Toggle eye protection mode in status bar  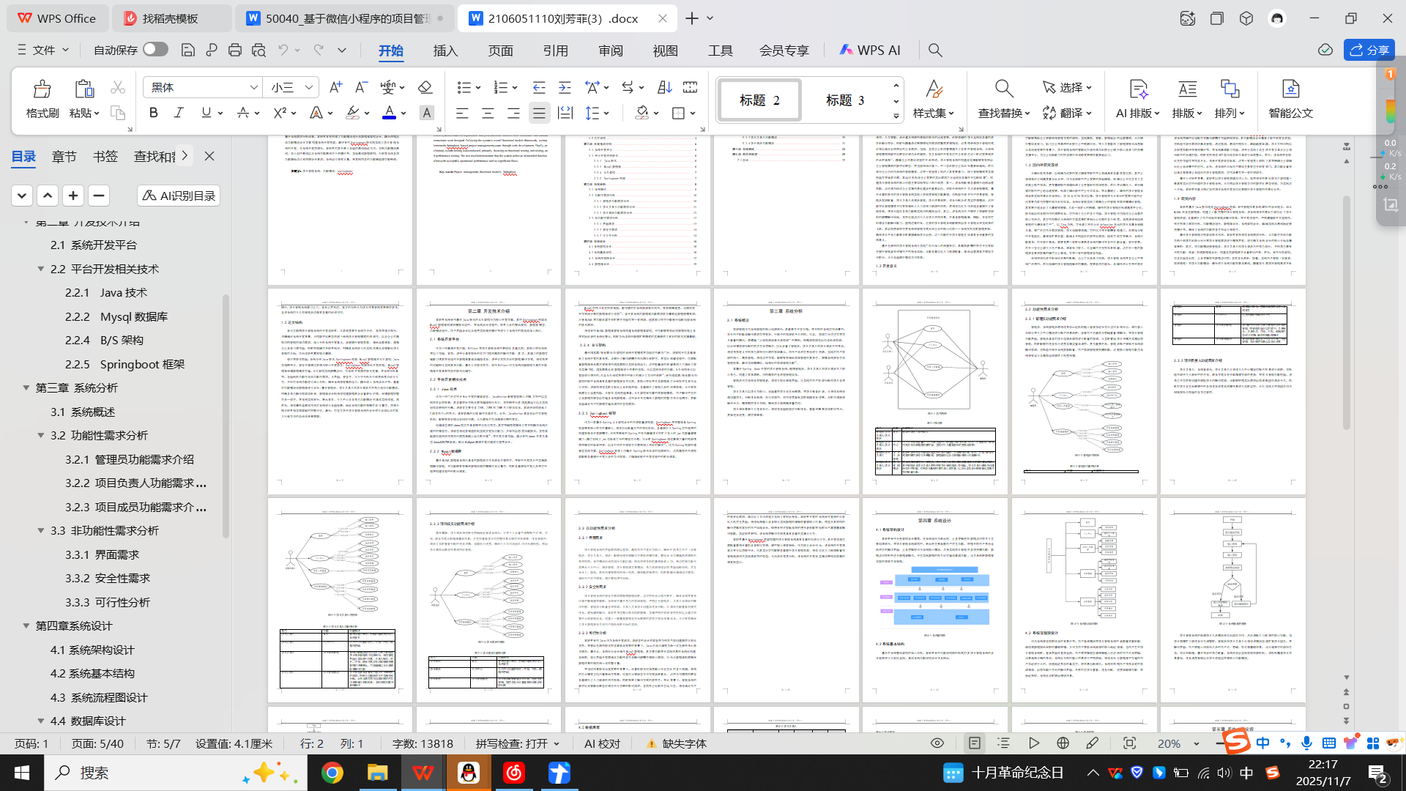[937, 743]
